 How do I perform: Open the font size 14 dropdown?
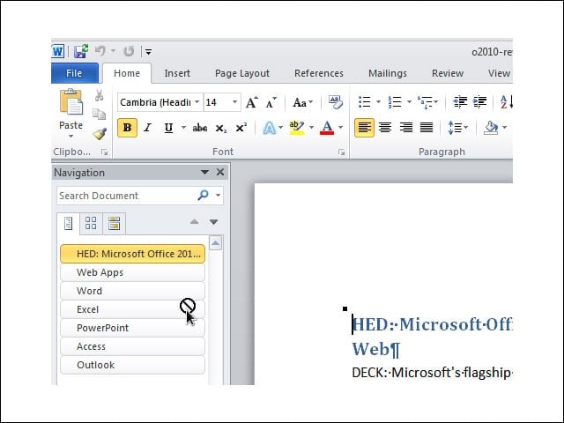click(234, 102)
